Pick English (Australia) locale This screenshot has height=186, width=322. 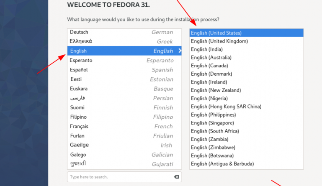tap(246, 57)
